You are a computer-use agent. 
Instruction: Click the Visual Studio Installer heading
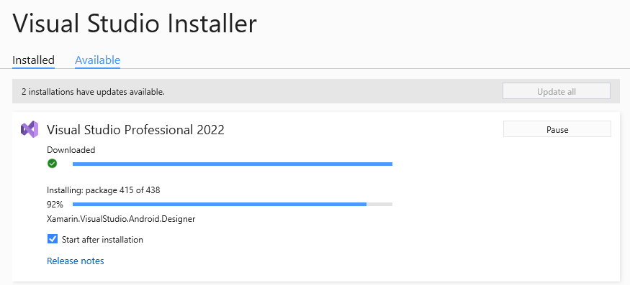click(x=135, y=23)
